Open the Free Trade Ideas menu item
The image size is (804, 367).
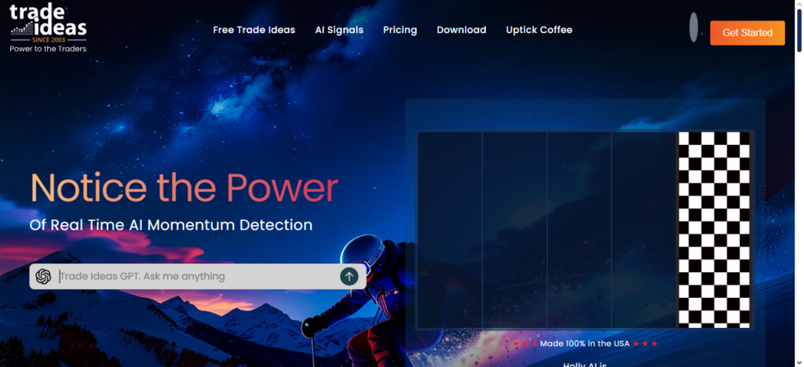click(254, 30)
